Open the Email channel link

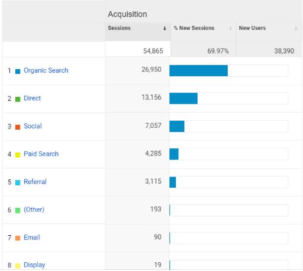pyautogui.click(x=32, y=238)
